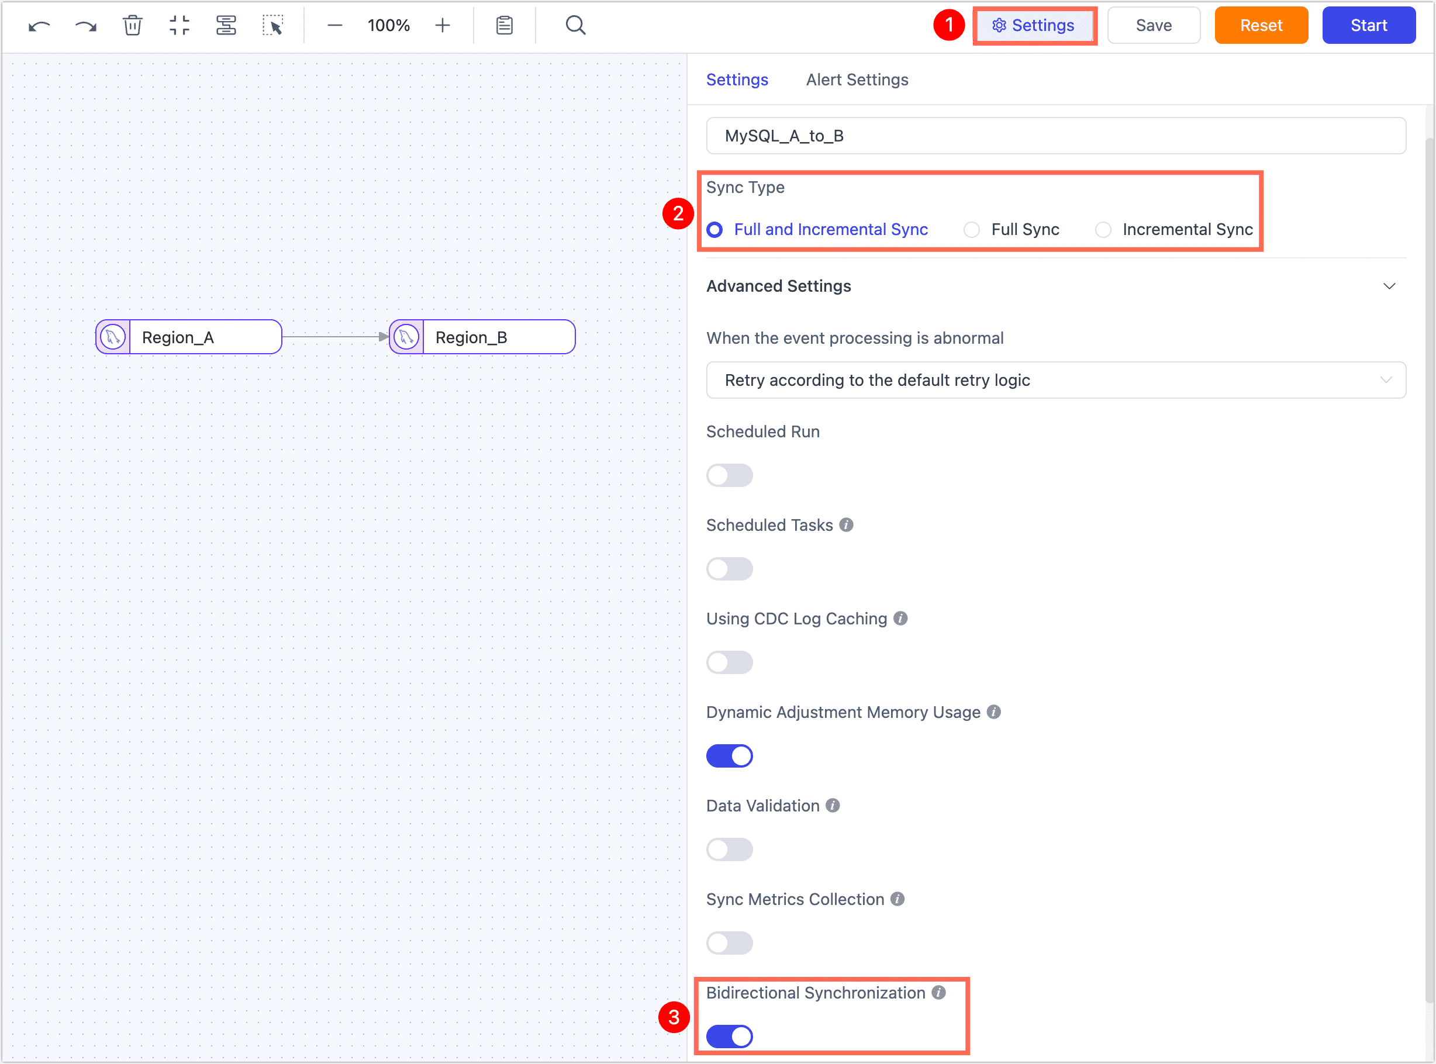This screenshot has height=1064, width=1436.
Task: Expand the Bidirectional Synchronization info tooltip
Action: pos(939,993)
